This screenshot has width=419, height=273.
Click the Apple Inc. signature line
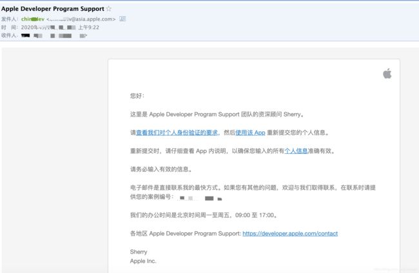[x=143, y=261]
